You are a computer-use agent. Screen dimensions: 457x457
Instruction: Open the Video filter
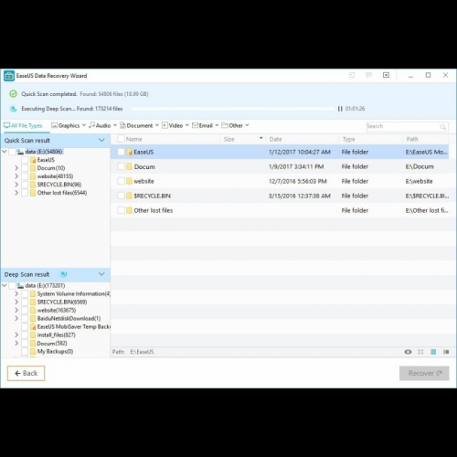(175, 125)
